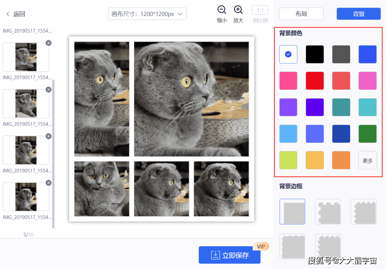This screenshot has width=386, height=269.
Task: Click the zoom out (缩小) magnifier icon
Action: click(x=222, y=10)
